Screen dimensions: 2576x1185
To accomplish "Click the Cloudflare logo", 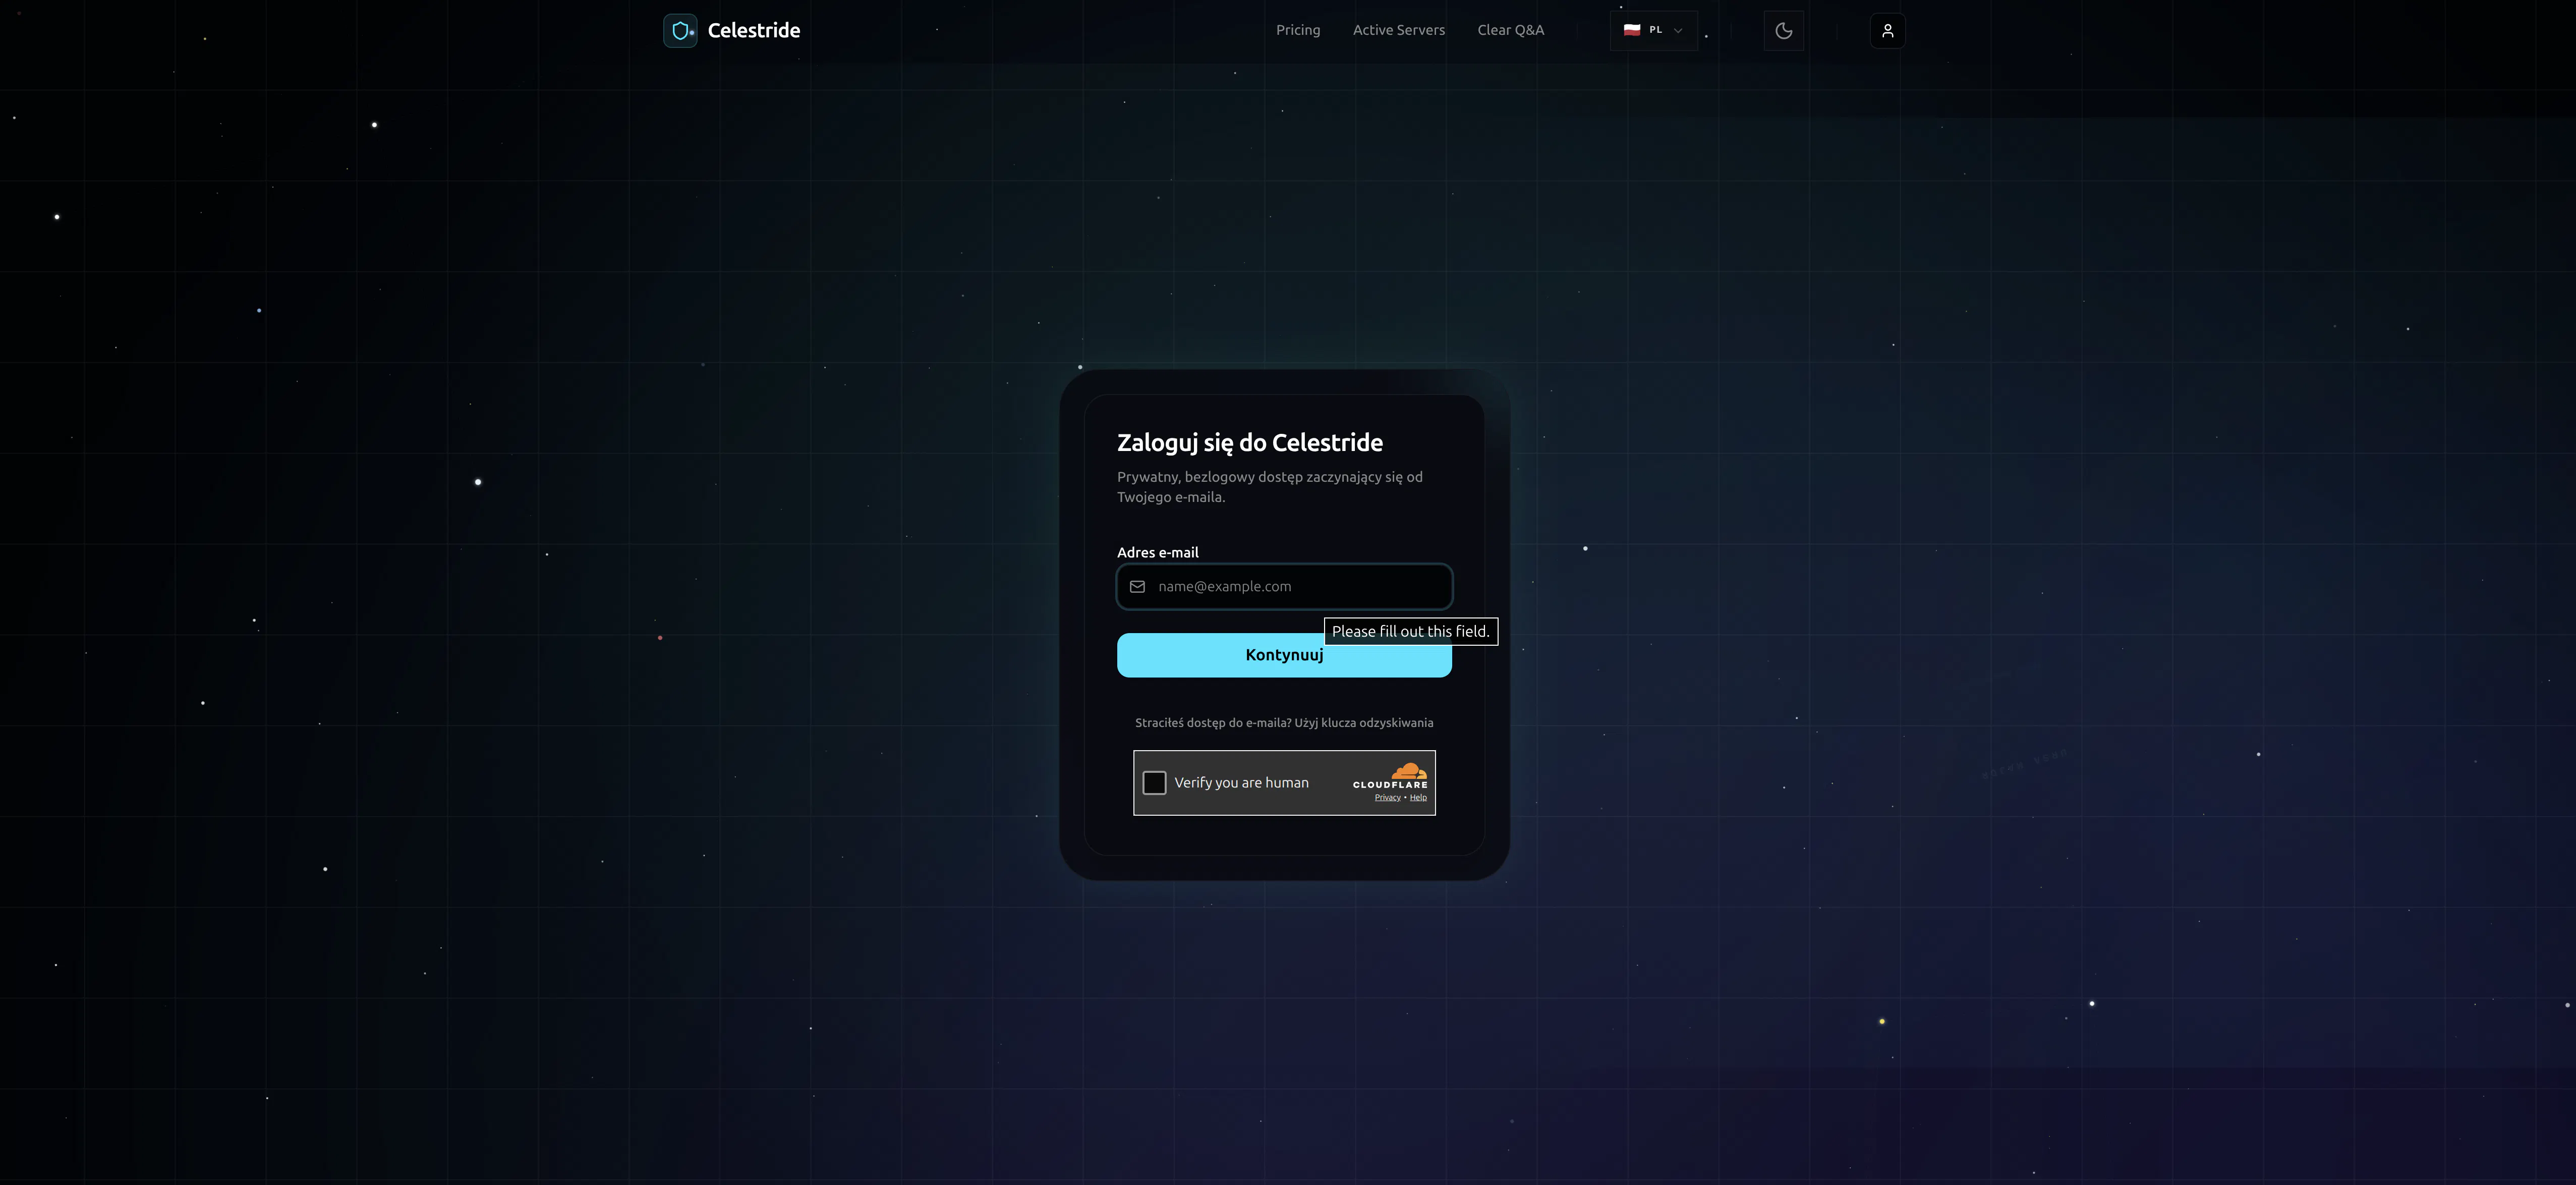I will [x=1391, y=776].
